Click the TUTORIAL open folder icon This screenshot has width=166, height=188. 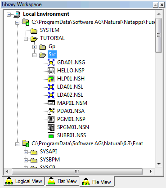pyautogui.click(x=34, y=39)
